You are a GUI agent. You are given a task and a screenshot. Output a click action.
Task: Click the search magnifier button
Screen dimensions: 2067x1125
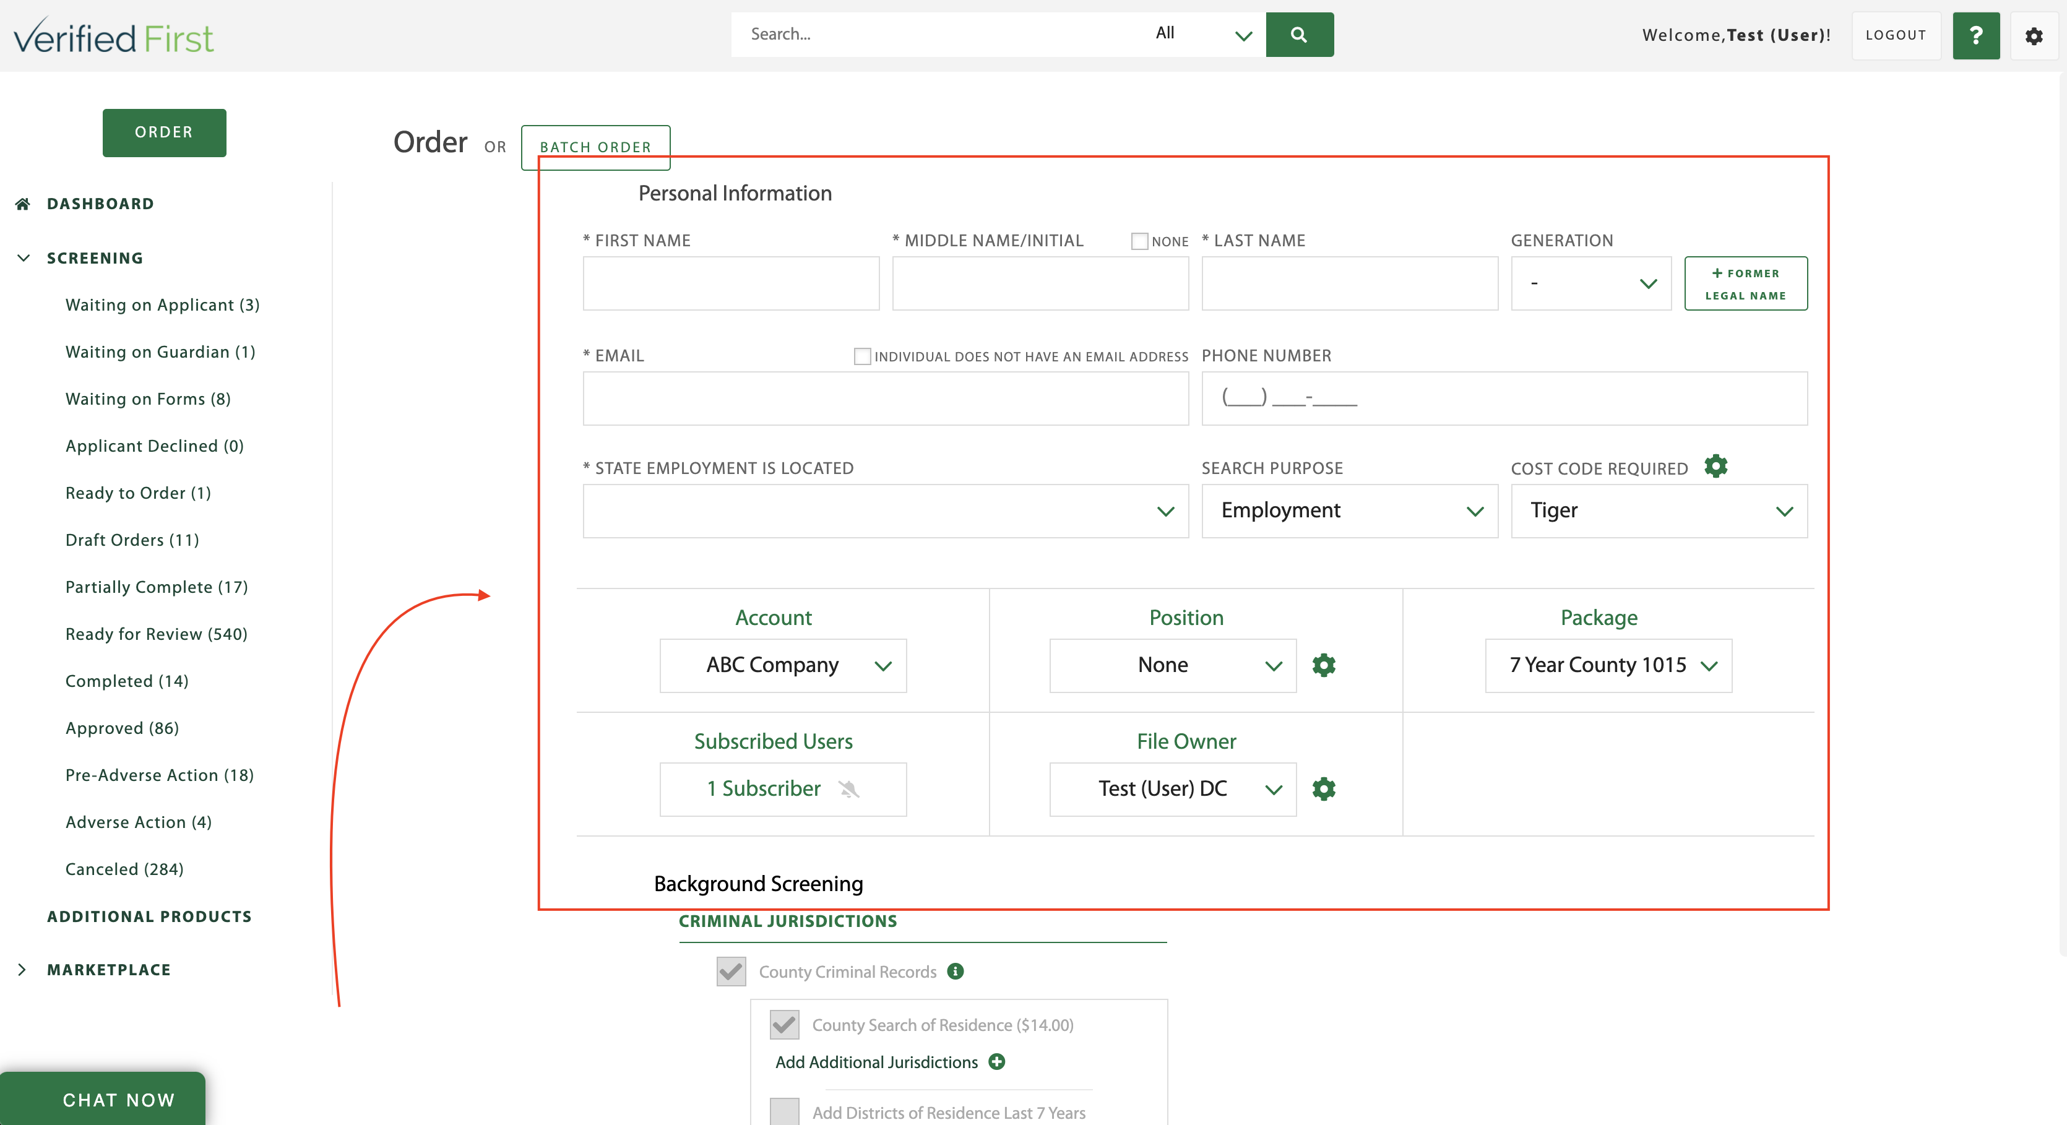tap(1299, 35)
